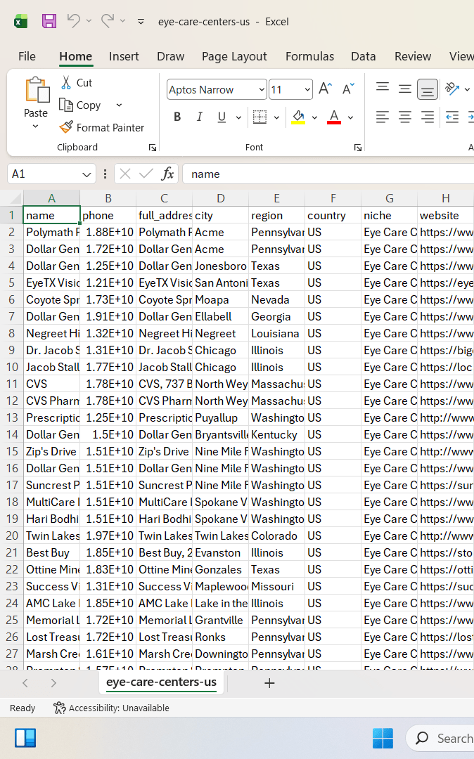The height and width of the screenshot is (759, 474).
Task: Toggle Align Left icon
Action: click(x=383, y=117)
